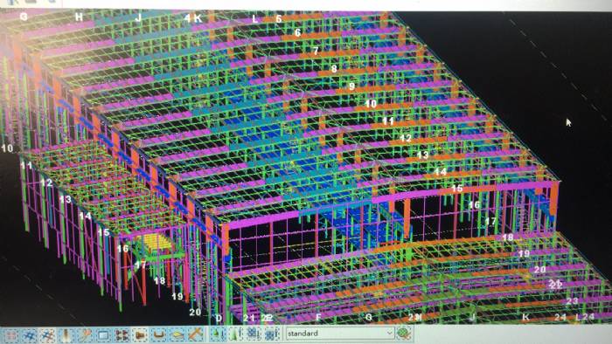Open selection filter dialog icon beside dropdown
The height and width of the screenshot is (344, 612).
pyautogui.click(x=404, y=334)
